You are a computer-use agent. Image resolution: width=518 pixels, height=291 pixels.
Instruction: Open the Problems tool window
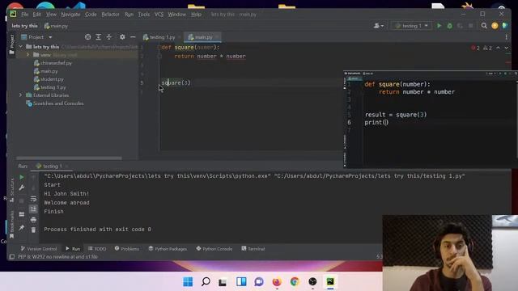(x=127, y=249)
